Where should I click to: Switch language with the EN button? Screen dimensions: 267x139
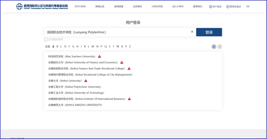248,6
